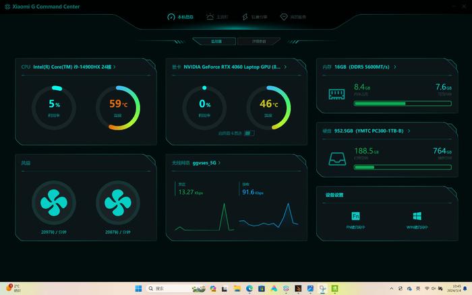
Task: Toggle the Fn key lock
Action: click(x=355, y=220)
